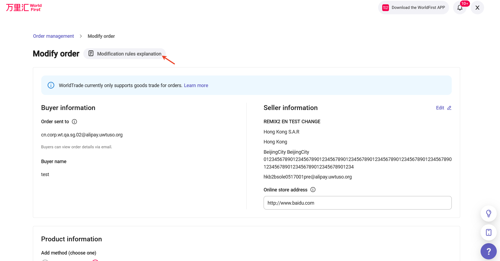This screenshot has width=500, height=261.
Task: Open help via the question mark icon
Action: pos(489,251)
